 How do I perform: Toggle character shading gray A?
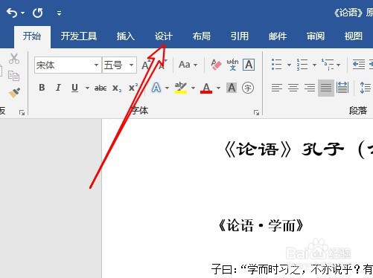[x=232, y=88]
